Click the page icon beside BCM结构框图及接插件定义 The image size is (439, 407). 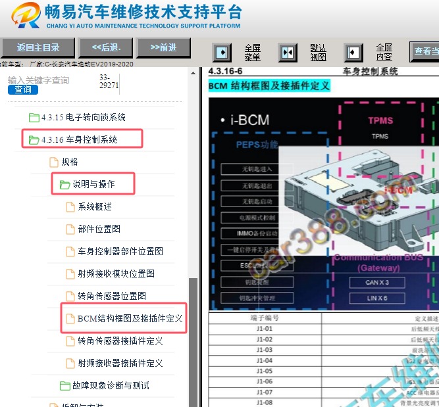(x=70, y=319)
